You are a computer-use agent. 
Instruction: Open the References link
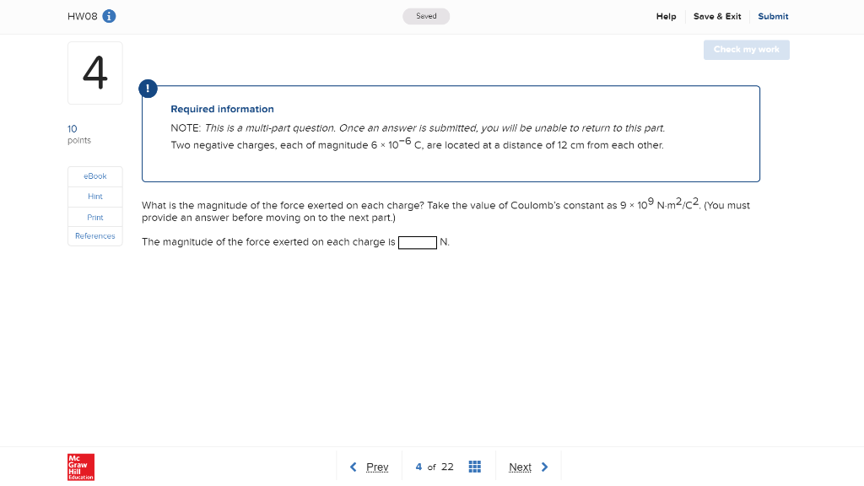pyautogui.click(x=94, y=235)
